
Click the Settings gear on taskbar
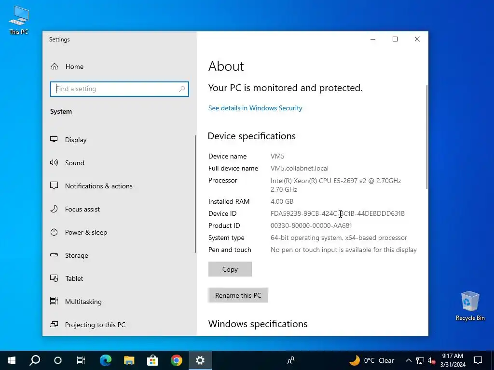200,360
